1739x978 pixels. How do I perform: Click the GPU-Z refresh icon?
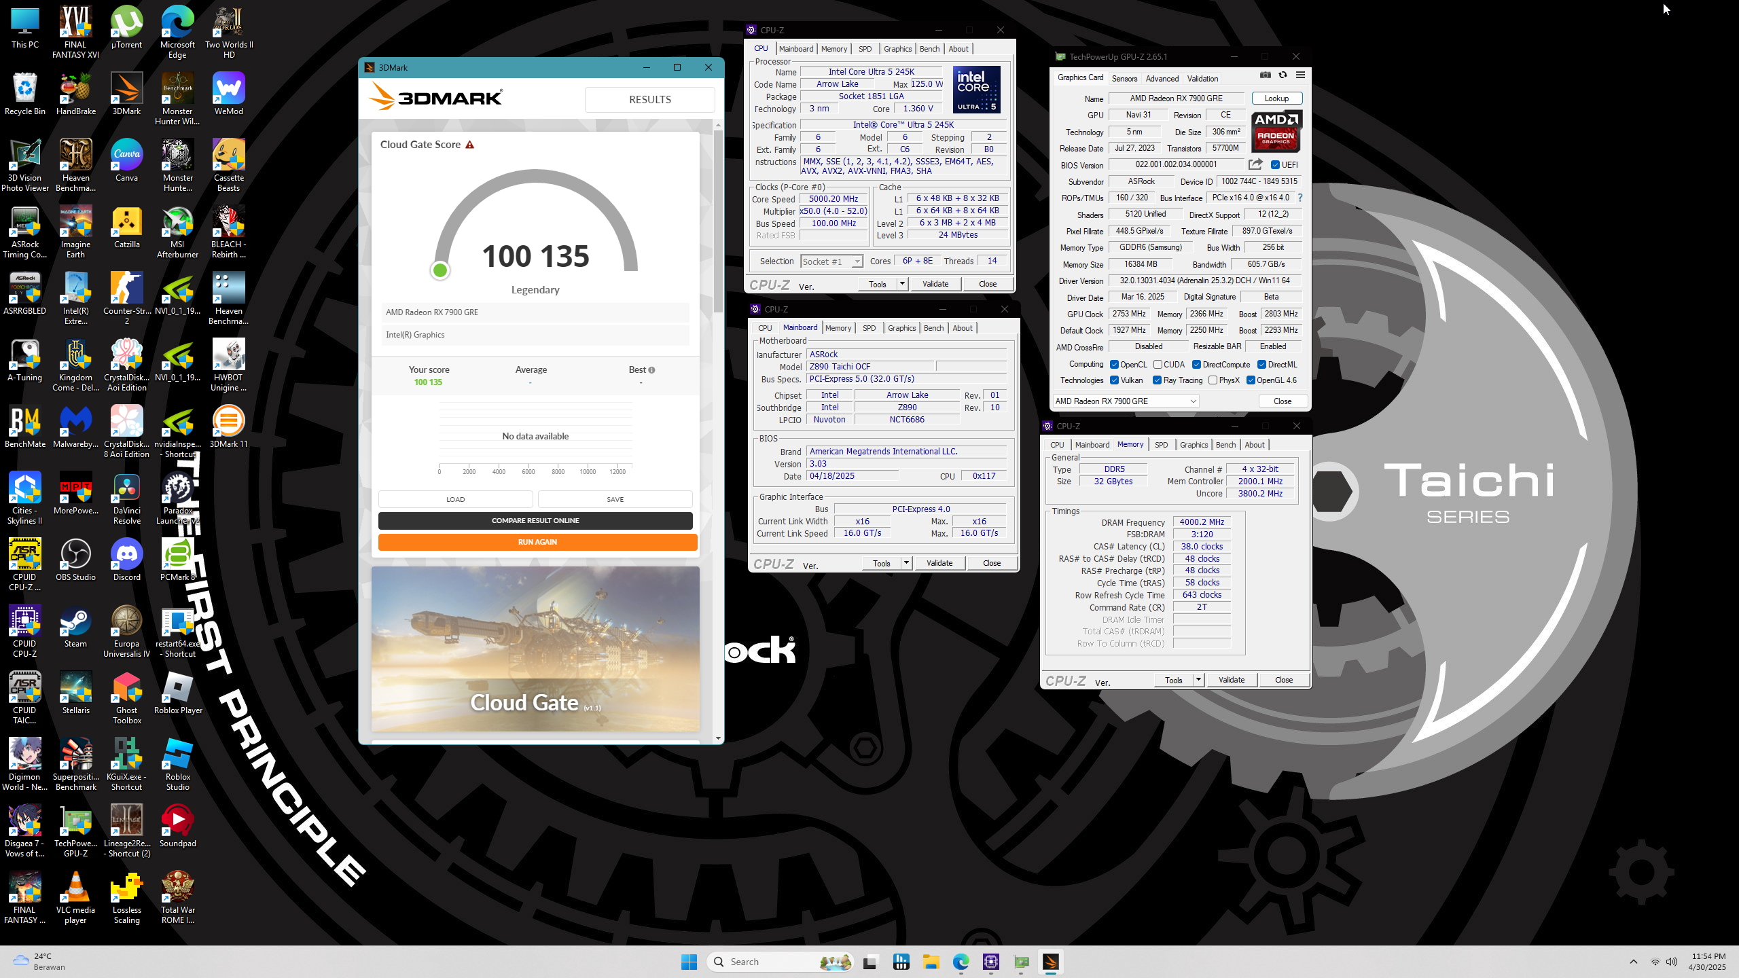pos(1283,75)
